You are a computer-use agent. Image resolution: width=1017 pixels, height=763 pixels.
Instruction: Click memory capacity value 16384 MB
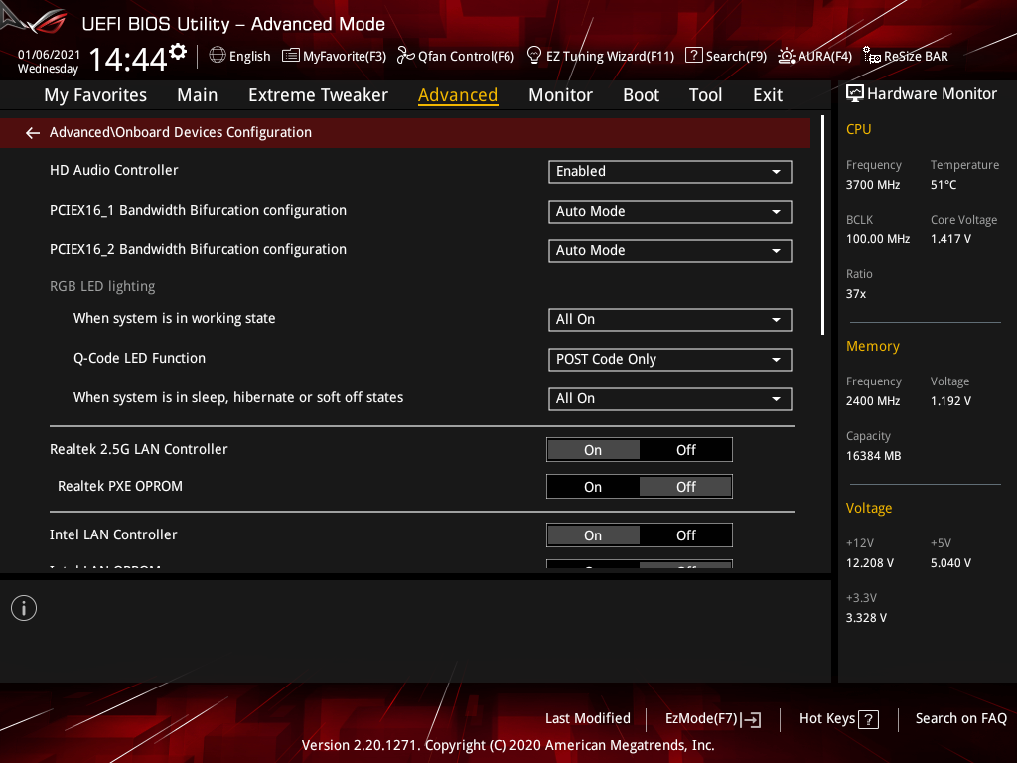[873, 456]
